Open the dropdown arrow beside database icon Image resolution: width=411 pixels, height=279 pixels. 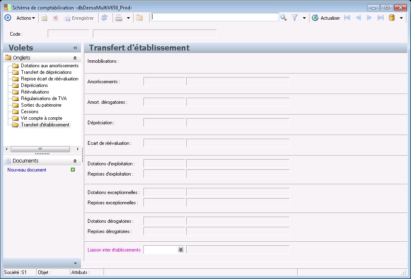401,18
